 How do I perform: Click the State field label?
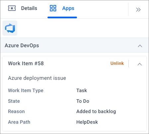(14, 101)
